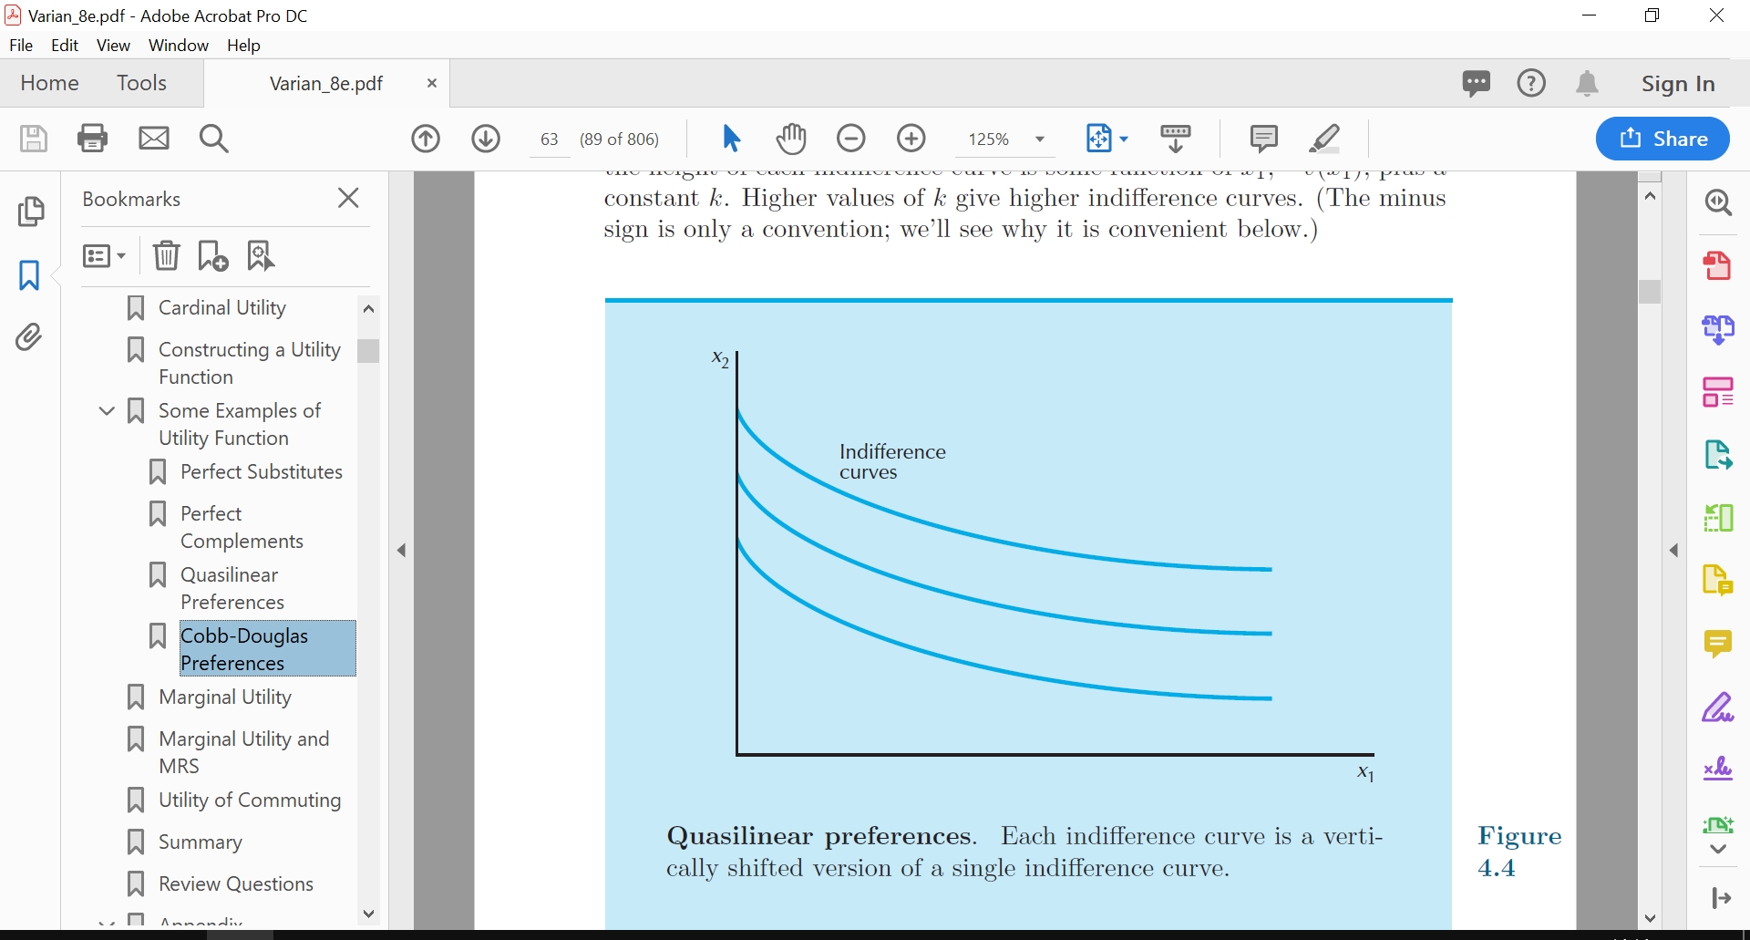
Task: Open the Find text magnifier tool
Action: [x=214, y=139]
